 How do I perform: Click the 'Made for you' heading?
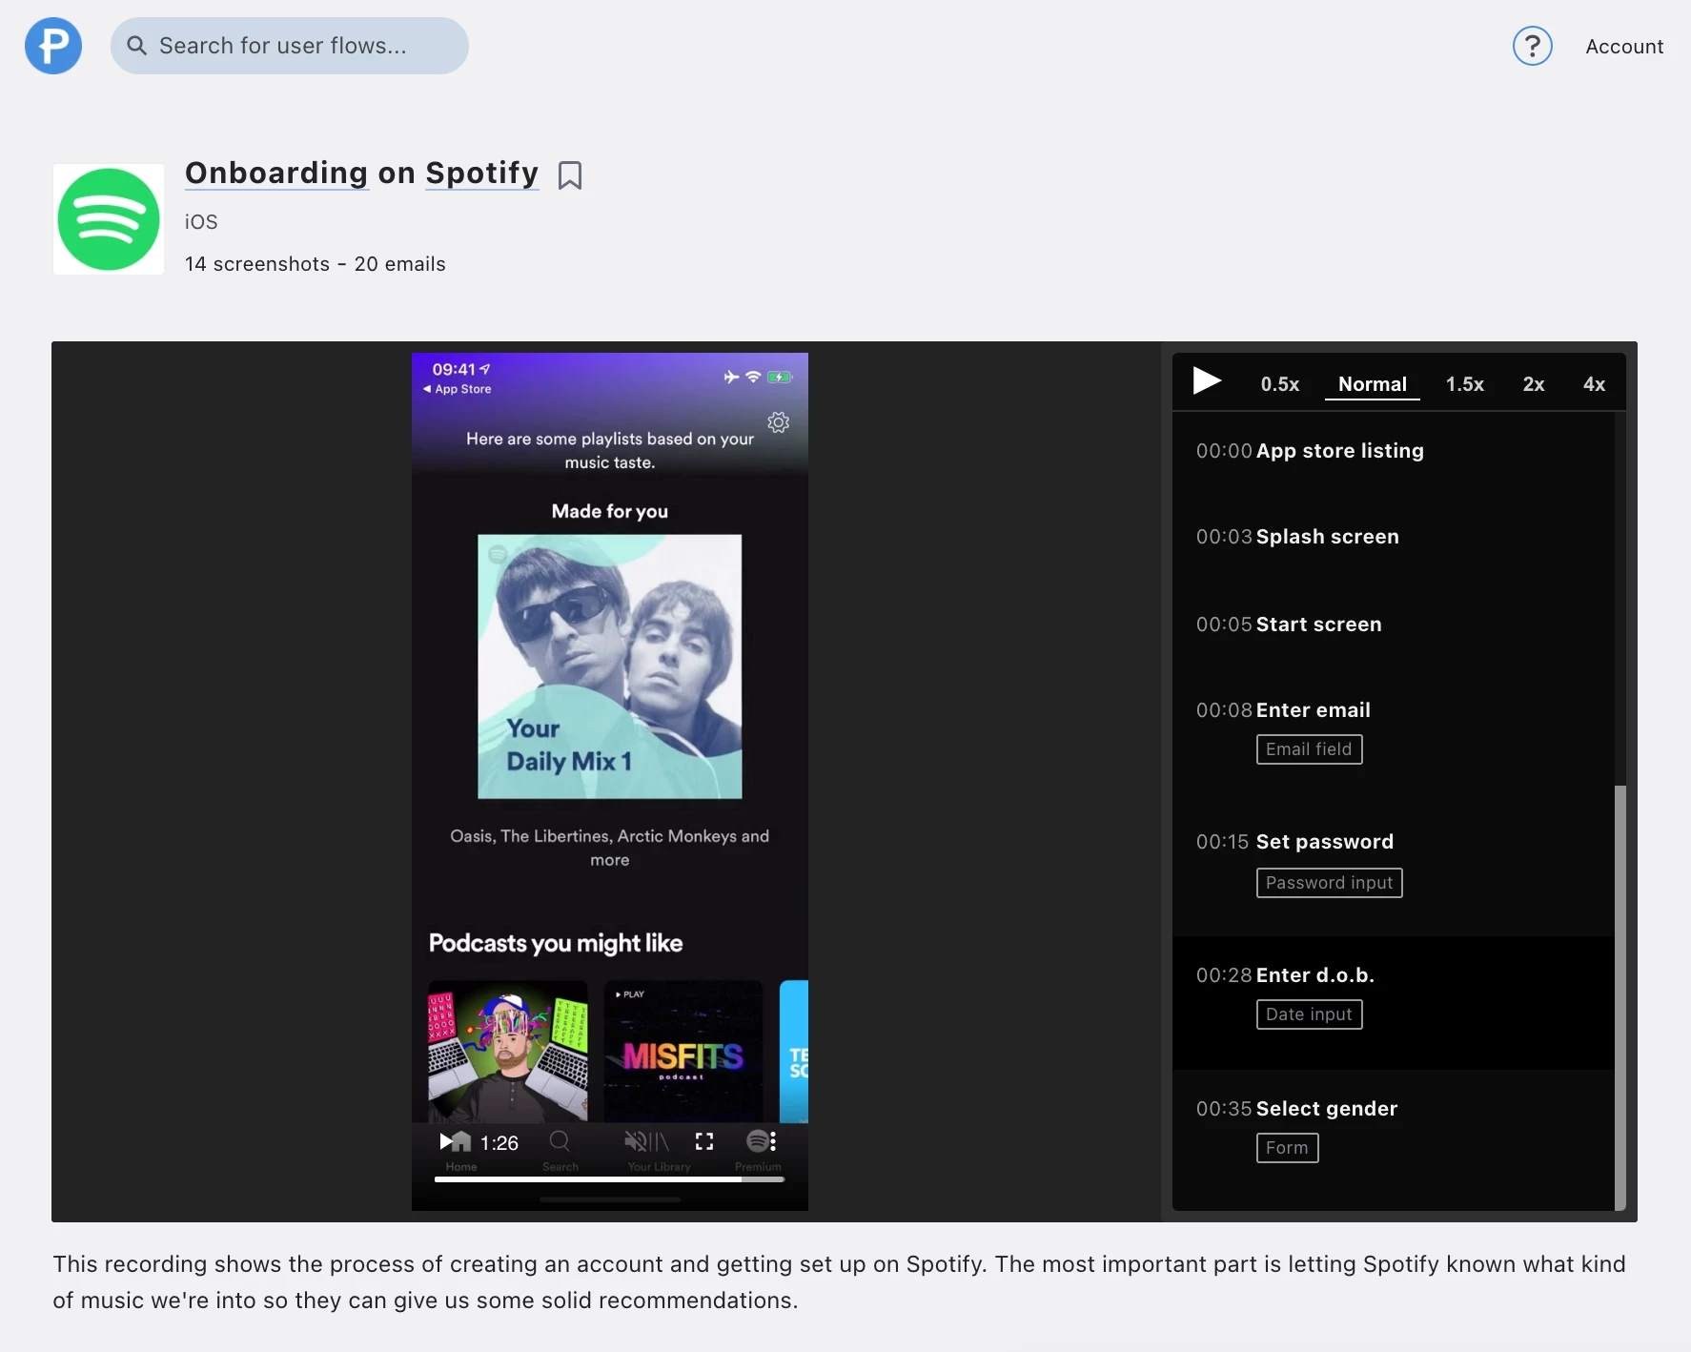pyautogui.click(x=610, y=511)
